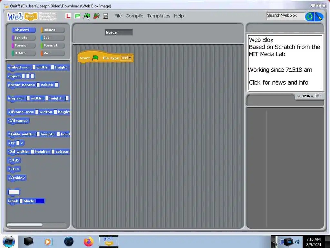The height and width of the screenshot is (248, 330).
Task: Open the Compile menu
Action: pyautogui.click(x=134, y=16)
